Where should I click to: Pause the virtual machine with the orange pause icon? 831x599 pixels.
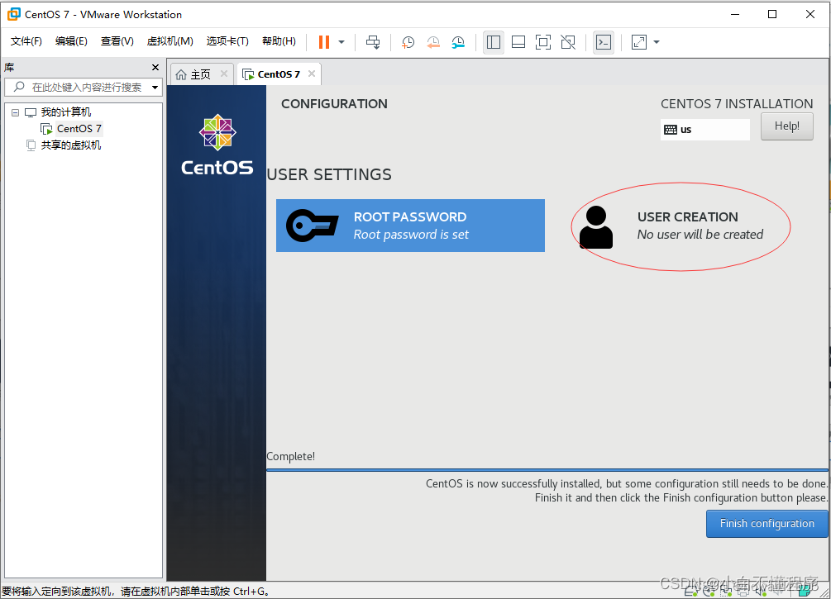coord(324,42)
